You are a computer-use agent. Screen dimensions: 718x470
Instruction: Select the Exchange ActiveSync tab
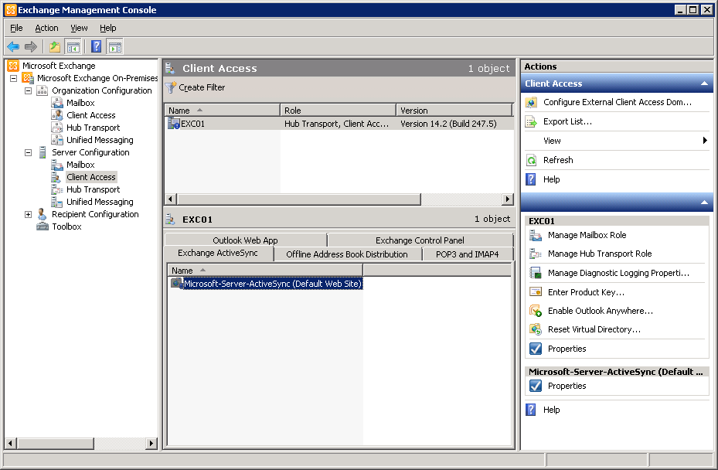218,253
